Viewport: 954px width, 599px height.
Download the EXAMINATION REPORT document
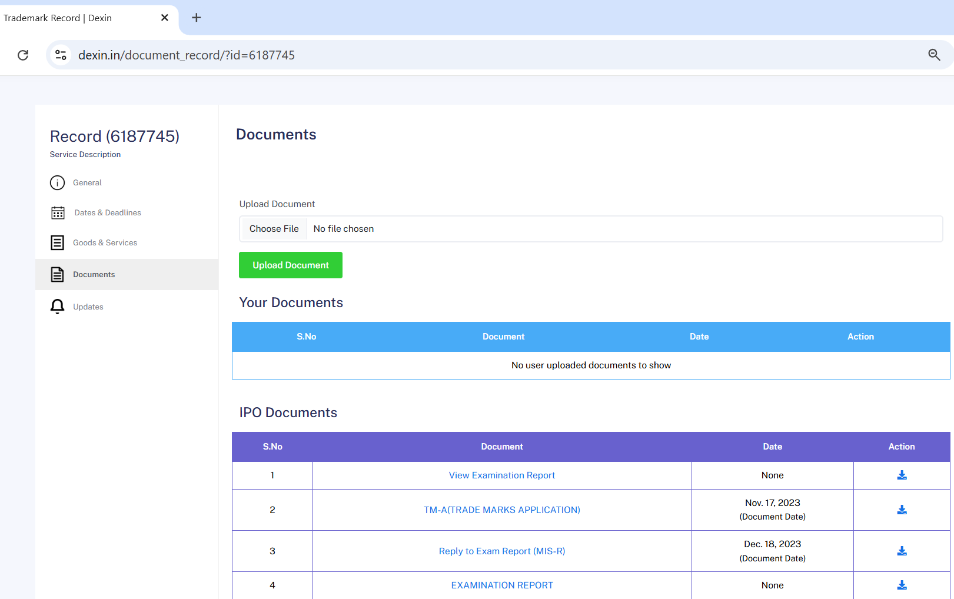tap(902, 585)
